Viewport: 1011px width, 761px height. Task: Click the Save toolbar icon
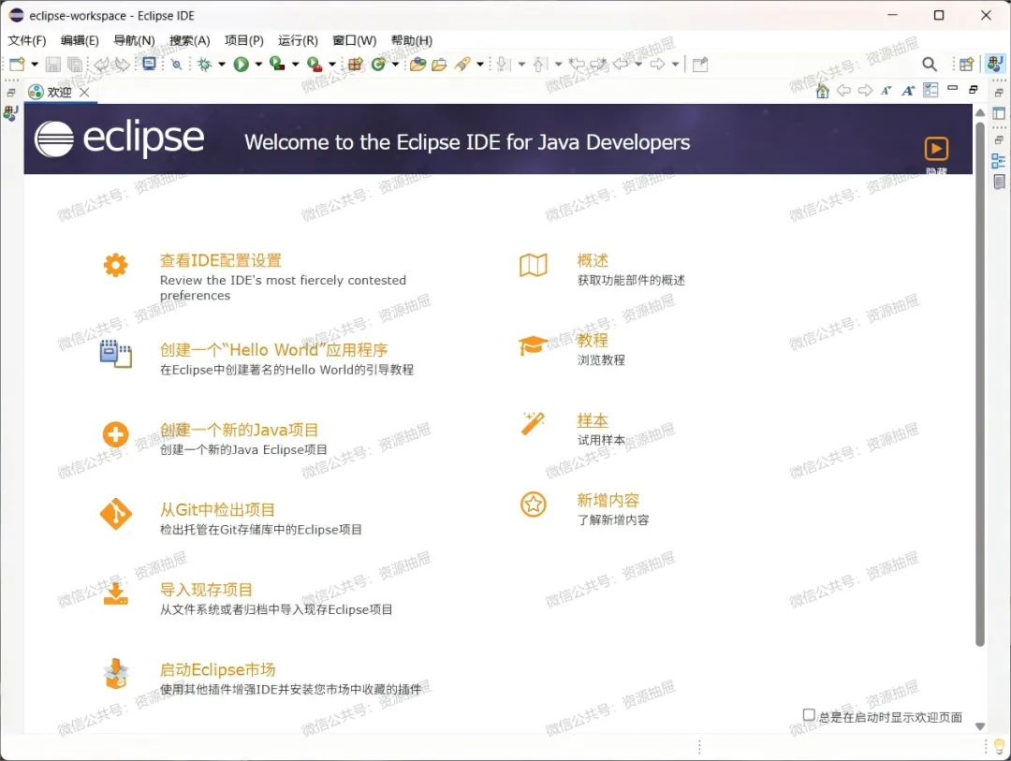[52, 64]
